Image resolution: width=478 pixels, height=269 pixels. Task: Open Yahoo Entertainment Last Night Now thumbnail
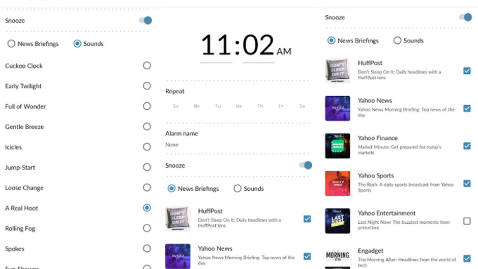point(338,221)
